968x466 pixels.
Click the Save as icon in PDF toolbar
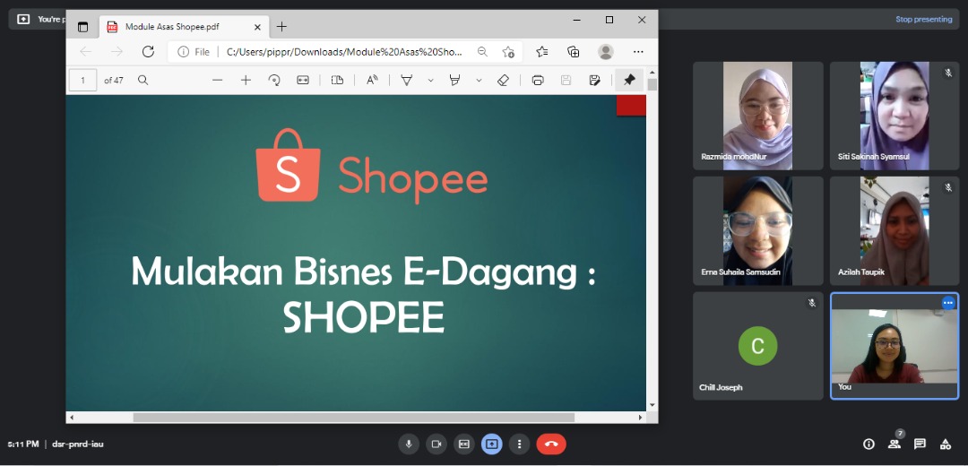click(x=594, y=81)
